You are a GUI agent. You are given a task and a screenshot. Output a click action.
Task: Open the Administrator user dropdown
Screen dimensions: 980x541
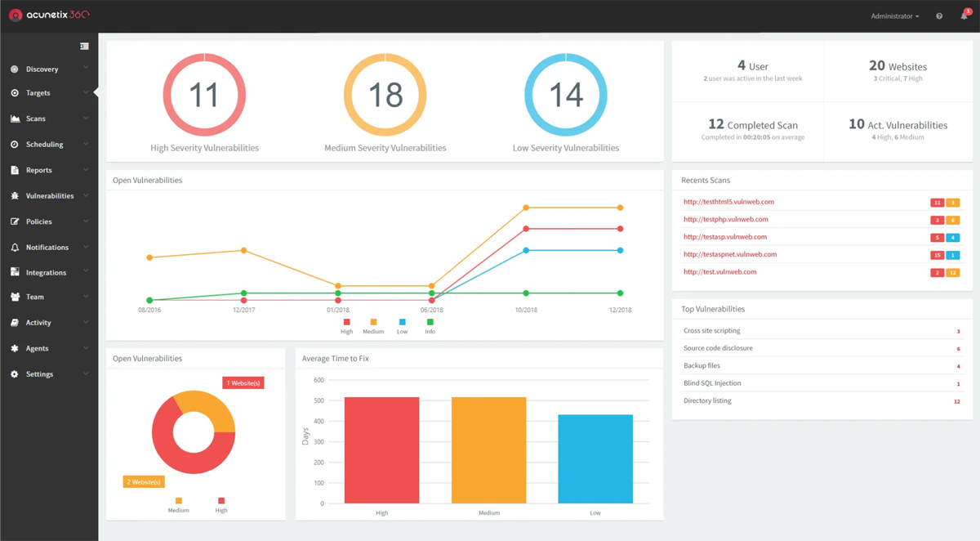coord(894,16)
